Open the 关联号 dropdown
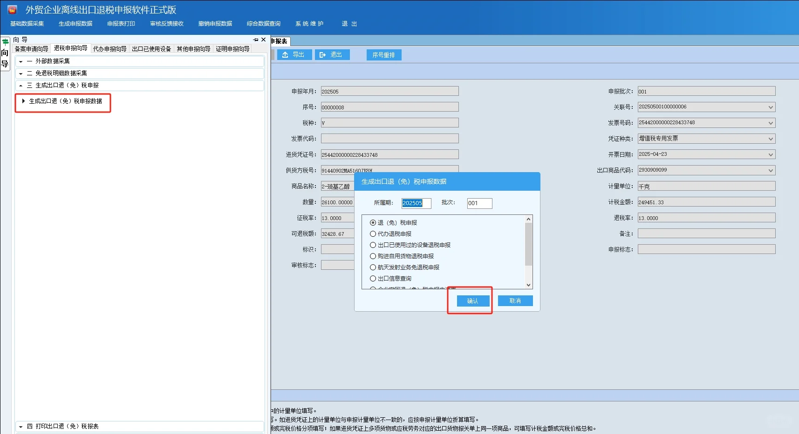 (x=771, y=107)
